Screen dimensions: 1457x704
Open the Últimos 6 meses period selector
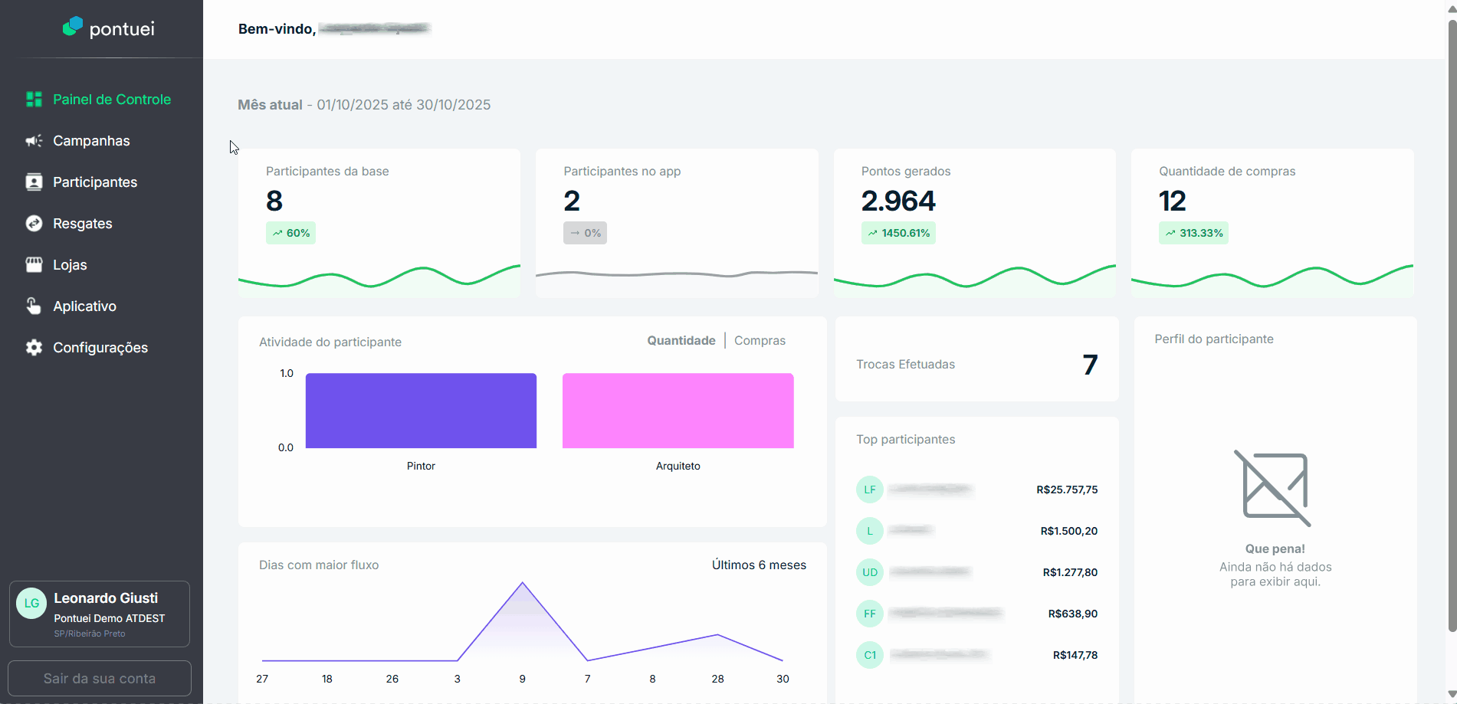(758, 565)
